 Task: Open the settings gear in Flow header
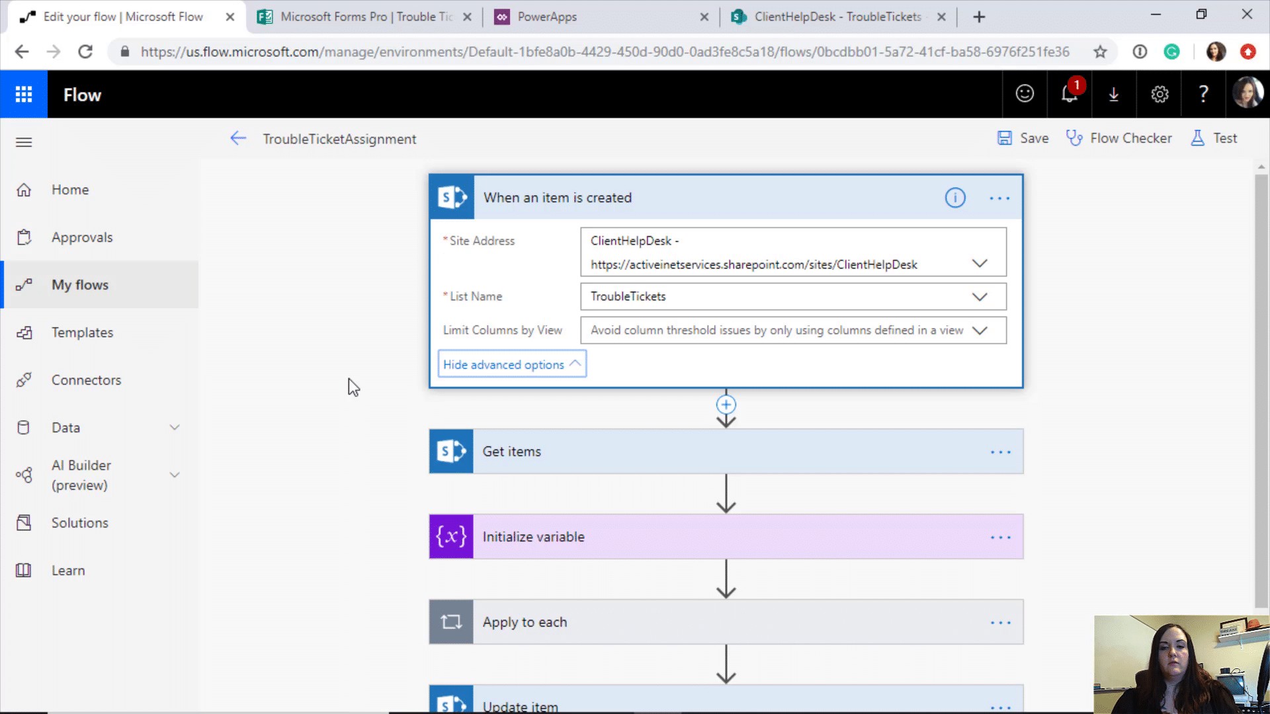pos(1160,95)
